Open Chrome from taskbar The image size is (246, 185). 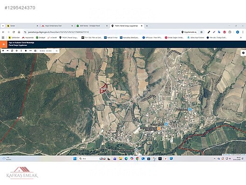(137, 158)
